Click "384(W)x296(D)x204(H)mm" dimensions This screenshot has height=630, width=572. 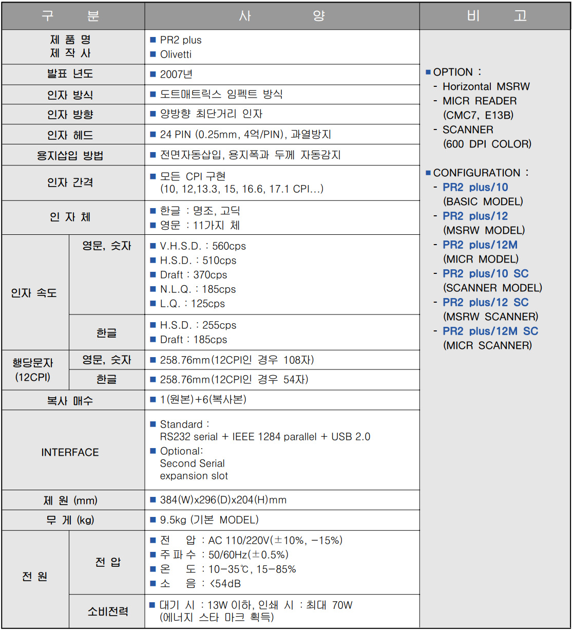point(223,500)
